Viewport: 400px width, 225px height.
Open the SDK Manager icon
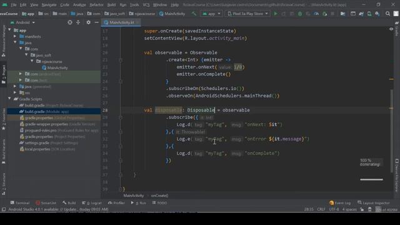(x=377, y=14)
